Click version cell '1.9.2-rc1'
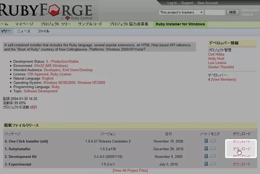The width and height of the screenshot is (260, 174). tap(108, 164)
